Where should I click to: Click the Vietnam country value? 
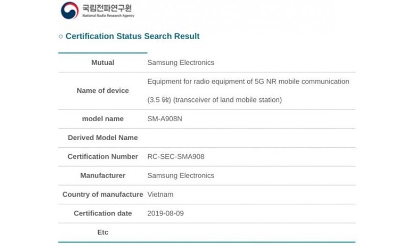160,194
